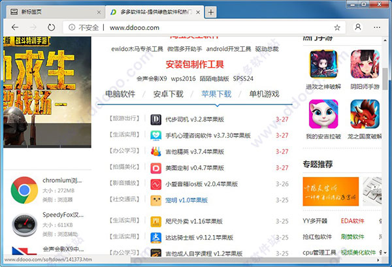
Task: Open 手机心理咨询软件 v3.7.30苹果版 link
Action: 208,136
